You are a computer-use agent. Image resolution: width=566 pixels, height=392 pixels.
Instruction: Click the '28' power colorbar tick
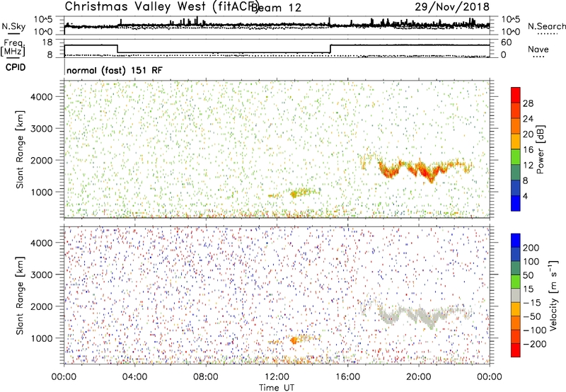coord(528,103)
